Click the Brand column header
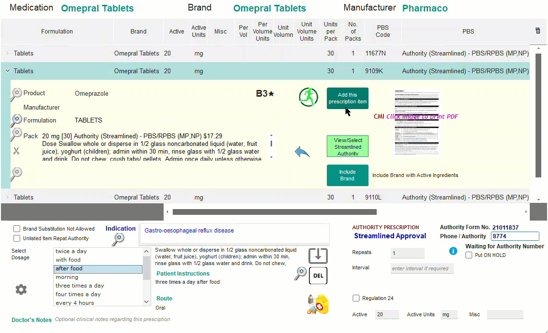The height and width of the screenshot is (333, 548). pos(138,32)
